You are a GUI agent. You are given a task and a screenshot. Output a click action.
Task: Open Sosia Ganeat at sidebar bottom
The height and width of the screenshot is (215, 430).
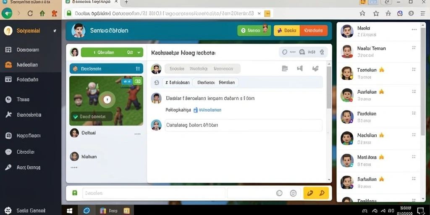click(x=31, y=210)
